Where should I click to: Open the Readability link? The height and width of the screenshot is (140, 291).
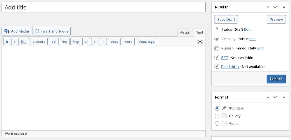230,67
